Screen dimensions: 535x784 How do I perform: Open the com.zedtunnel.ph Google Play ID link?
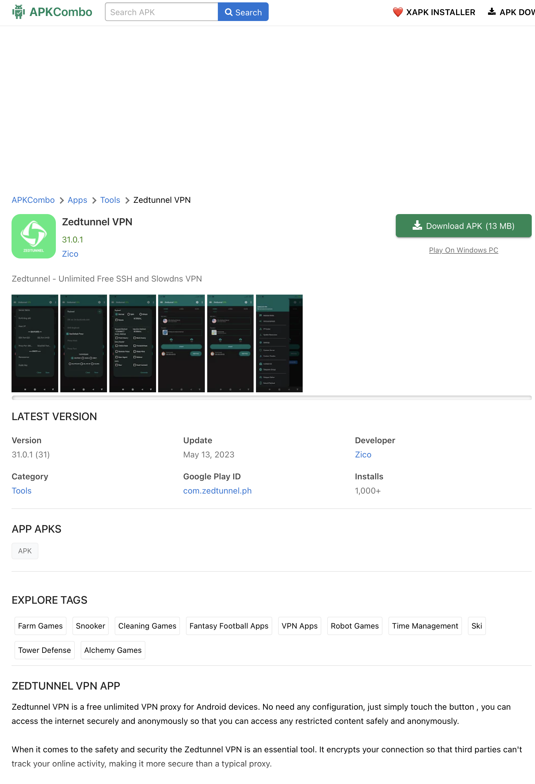pyautogui.click(x=217, y=491)
